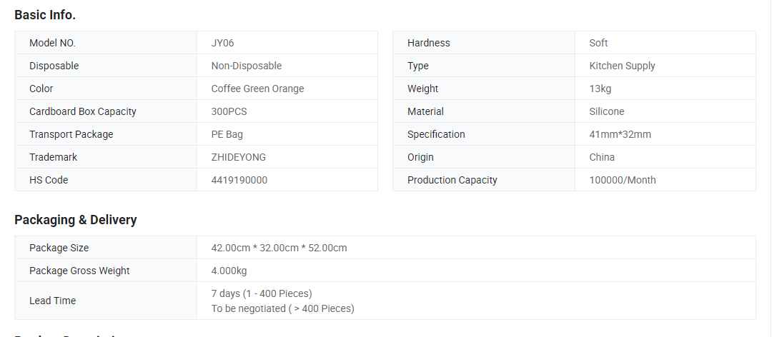Select the 300PCS cardboard box capacity
772x337 pixels.
tap(229, 111)
